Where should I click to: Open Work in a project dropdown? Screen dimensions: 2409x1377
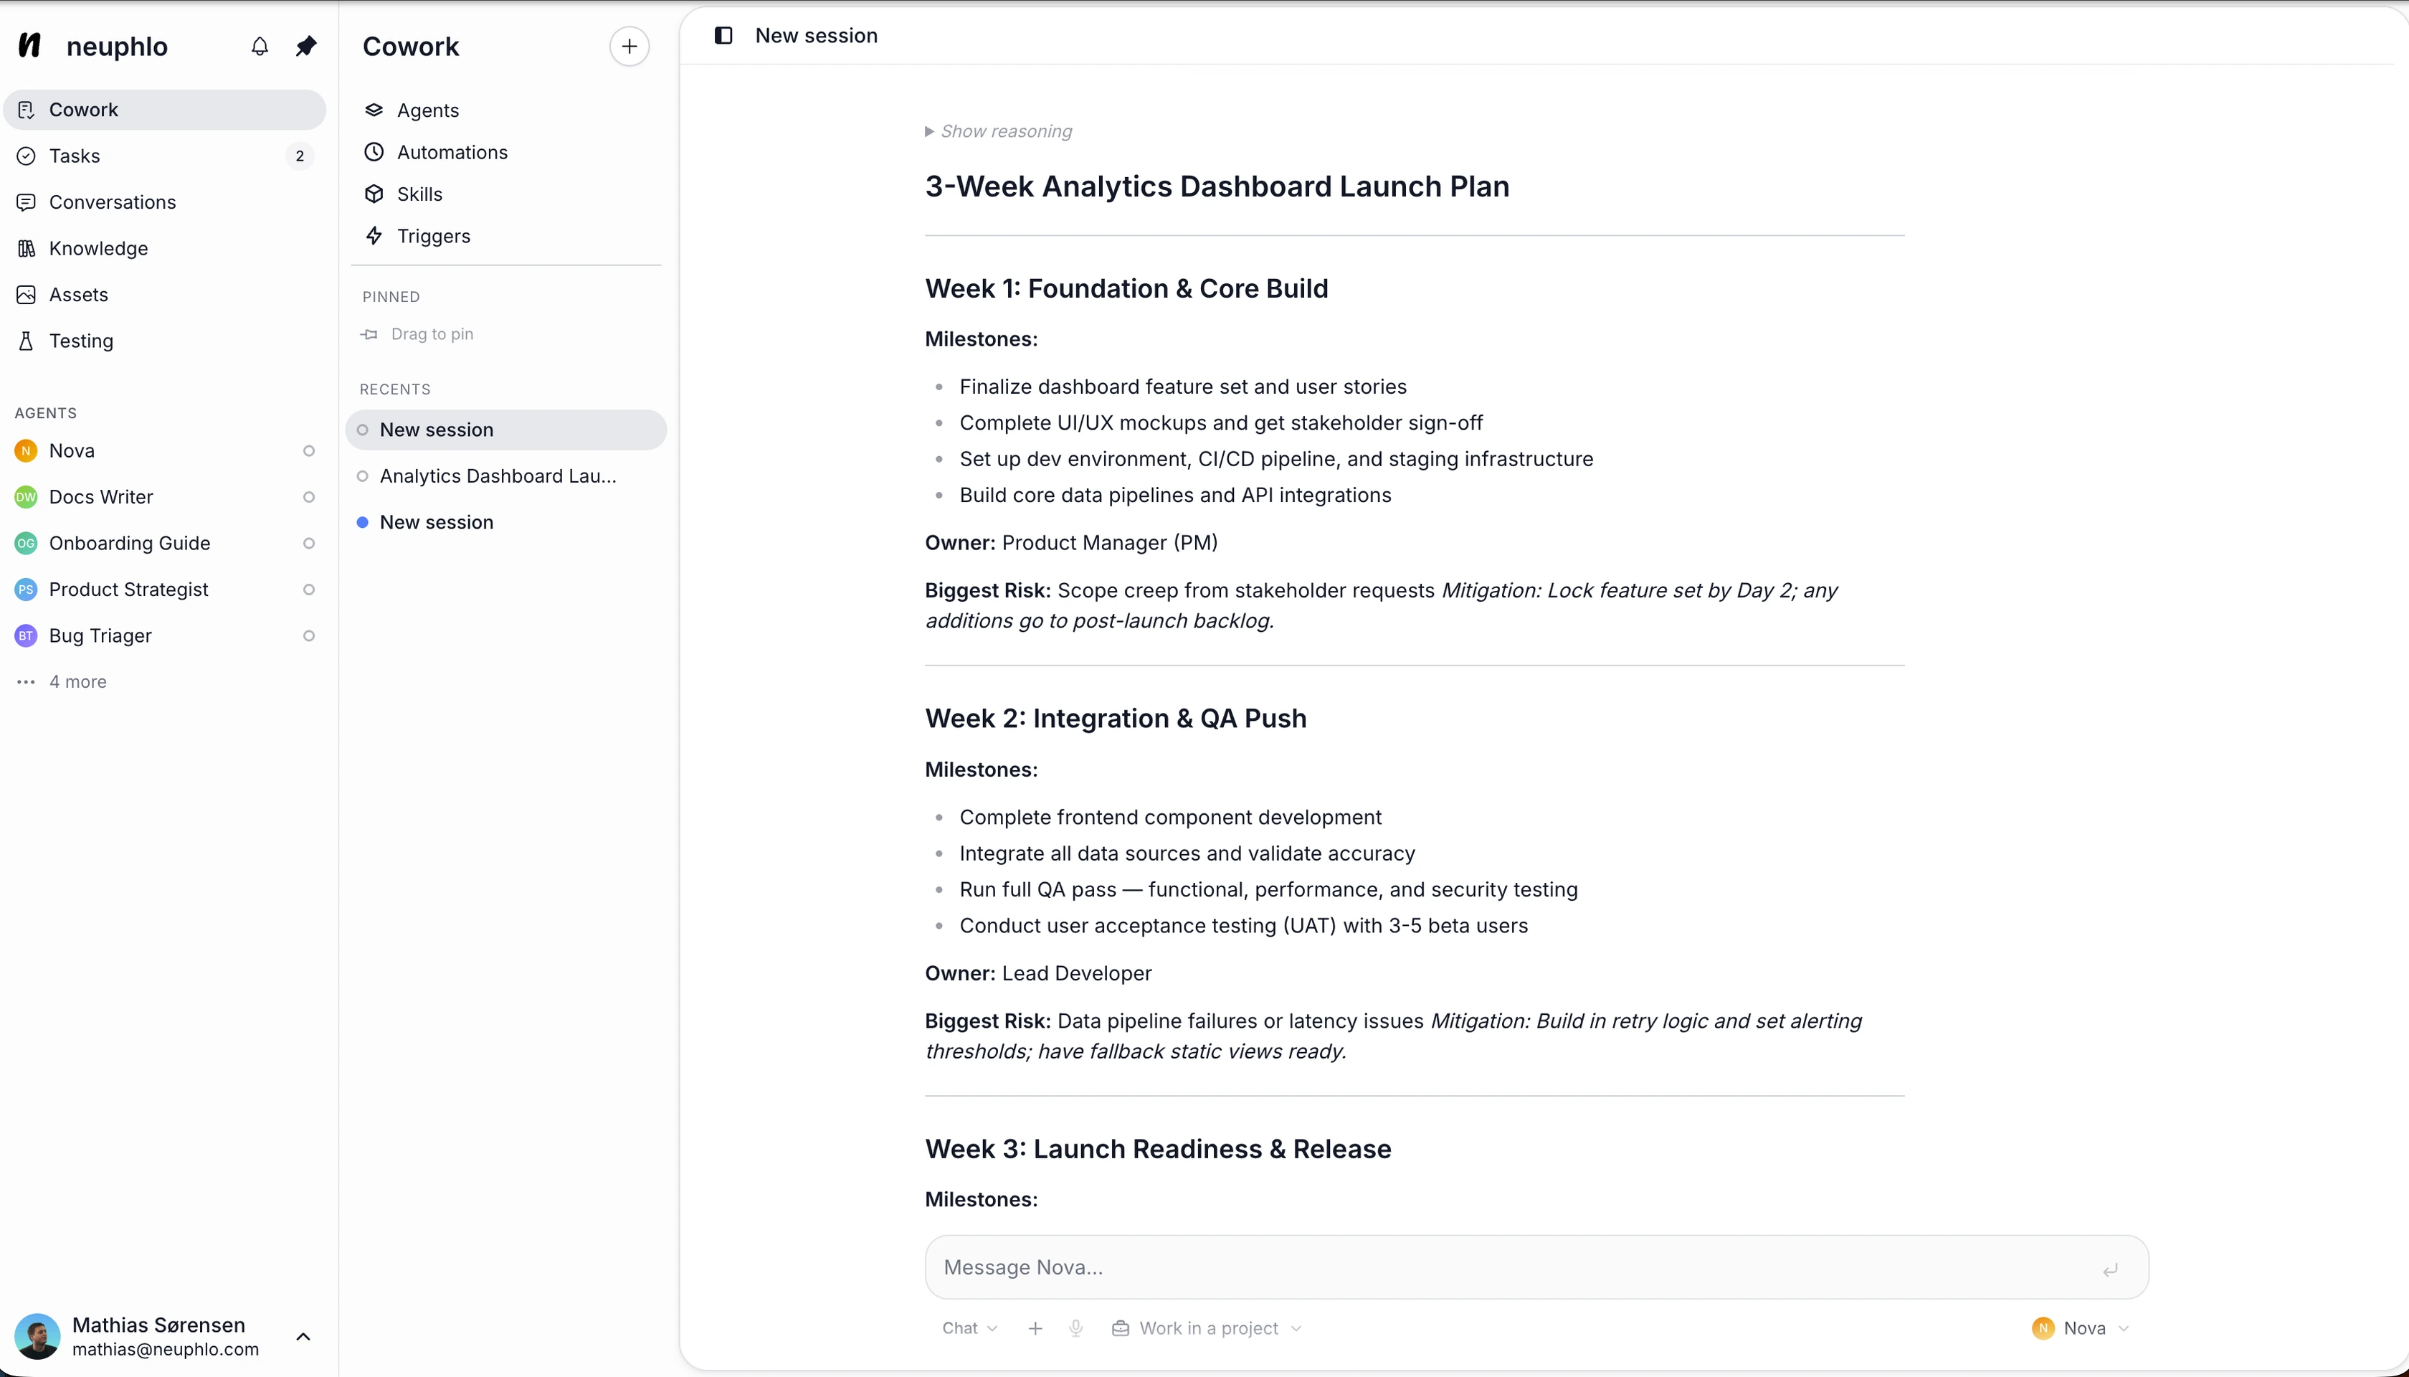pos(1207,1329)
